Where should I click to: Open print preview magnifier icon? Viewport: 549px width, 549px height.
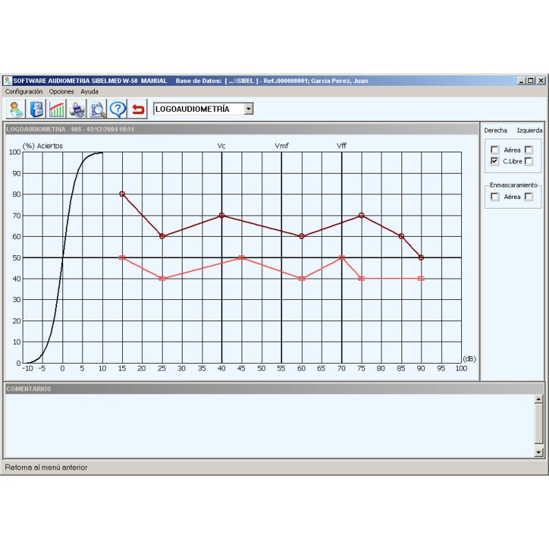coord(97,109)
